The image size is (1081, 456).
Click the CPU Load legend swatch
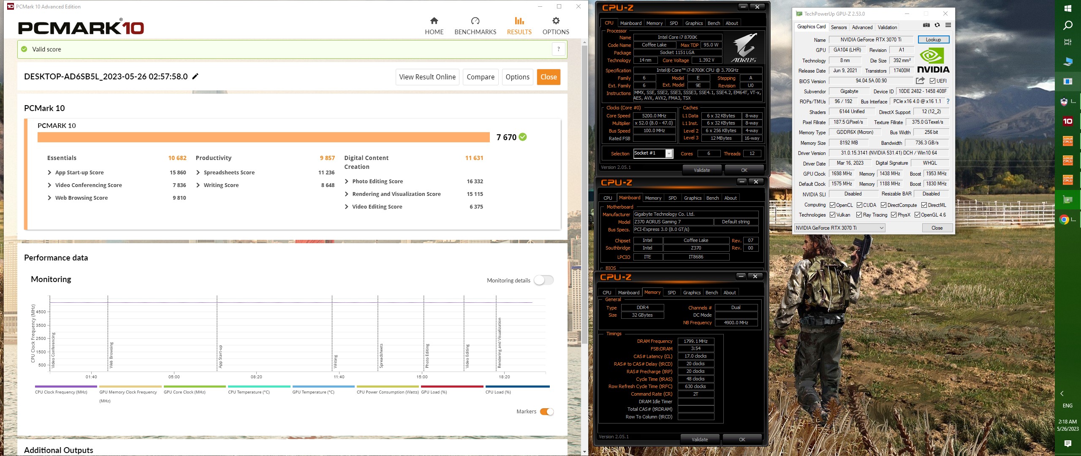click(x=517, y=386)
